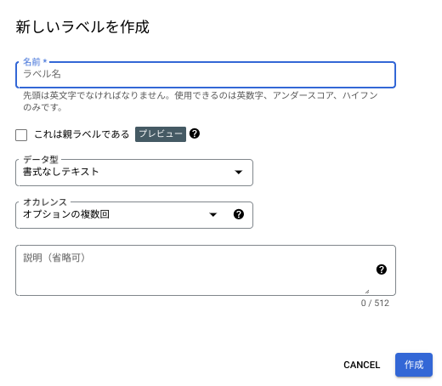Select the 書式なしテキスト data type field

point(134,173)
